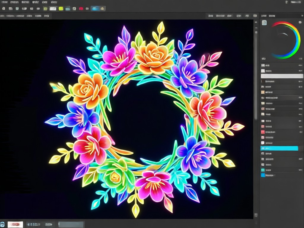Click the red button in the top toolbar
Screen dimensions: 304x228
click(x=81, y=9)
